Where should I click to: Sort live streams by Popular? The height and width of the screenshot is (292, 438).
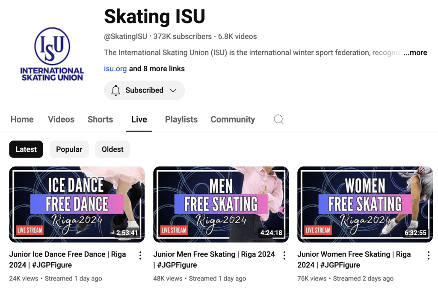[69, 149]
